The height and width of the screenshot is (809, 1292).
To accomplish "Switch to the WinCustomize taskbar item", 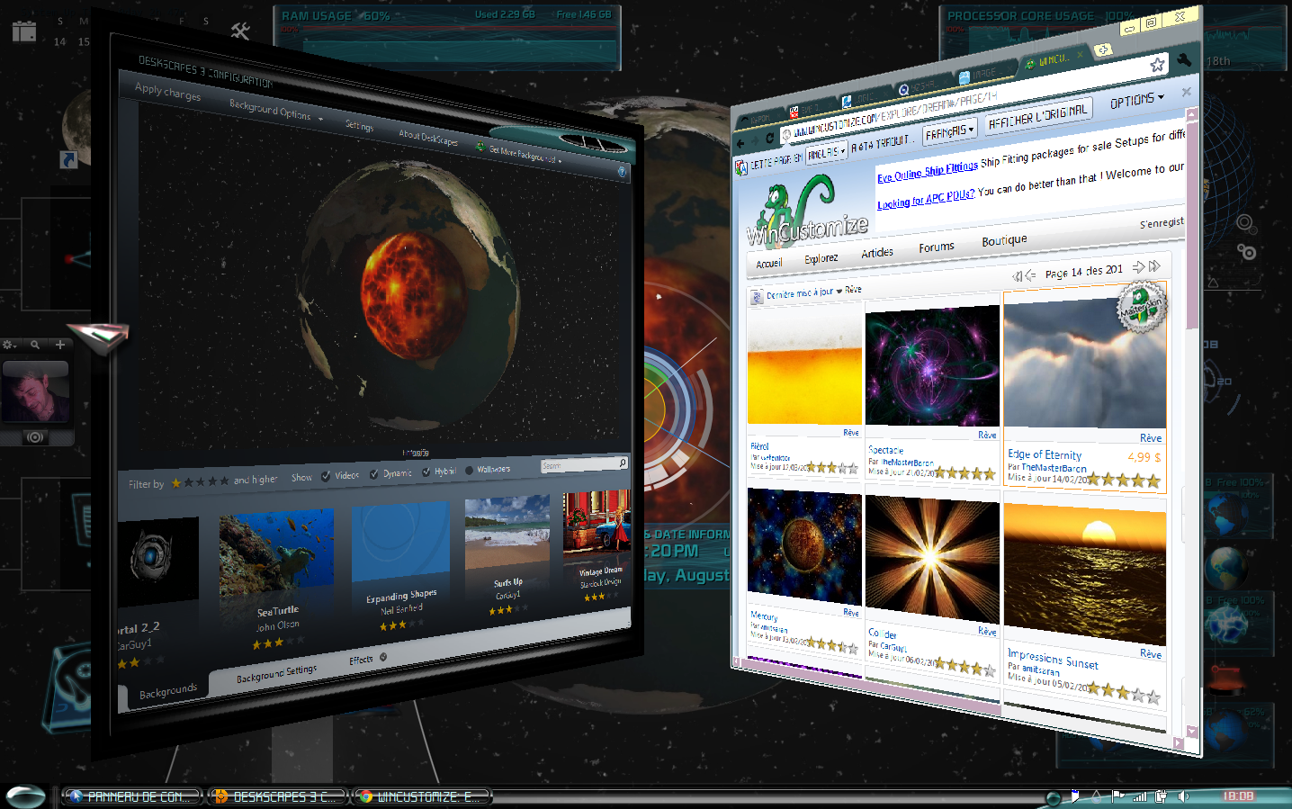I will point(422,796).
